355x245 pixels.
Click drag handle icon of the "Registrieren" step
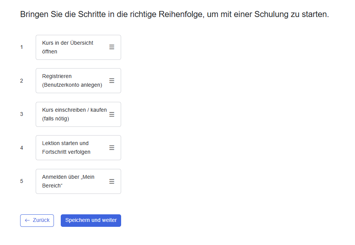click(x=112, y=81)
